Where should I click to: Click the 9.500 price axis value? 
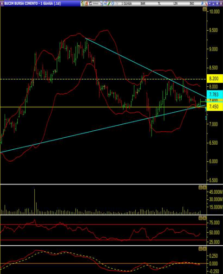pos(213,30)
